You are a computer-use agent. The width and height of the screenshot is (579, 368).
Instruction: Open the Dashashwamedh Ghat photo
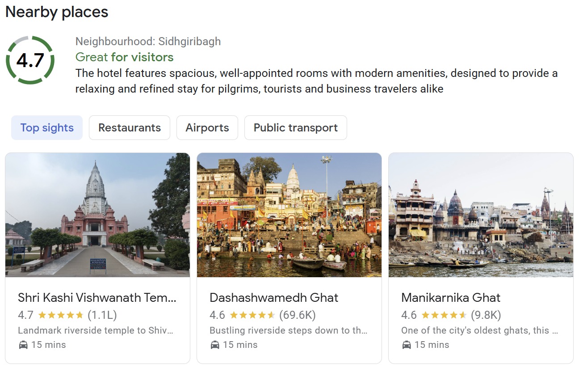click(x=289, y=215)
